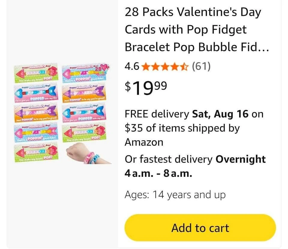The height and width of the screenshot is (249, 288).
Task: Click the middle star of the rating row
Action: pos(165,66)
